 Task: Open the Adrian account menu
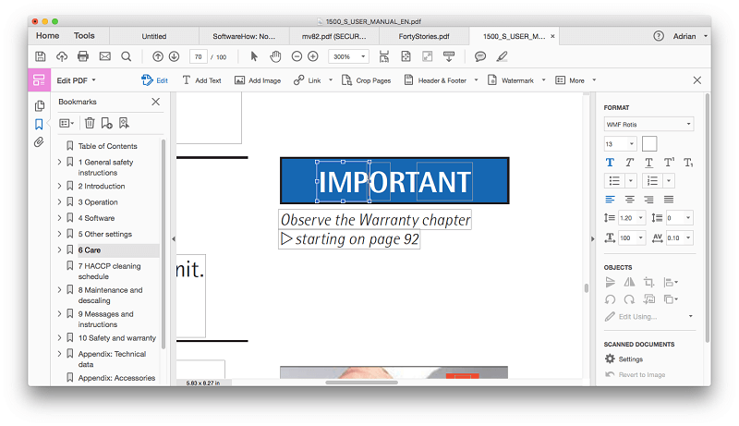(690, 36)
